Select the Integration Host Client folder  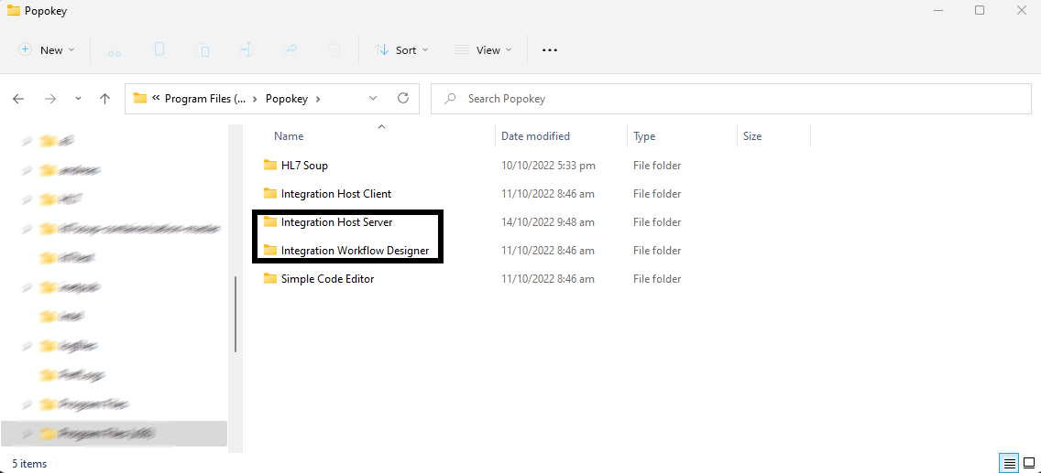(336, 193)
